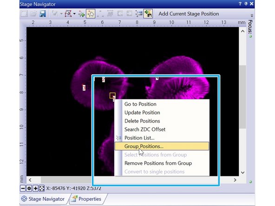The height and width of the screenshot is (206, 275).
Task: Select stage position marker 2
Action: 104,80
